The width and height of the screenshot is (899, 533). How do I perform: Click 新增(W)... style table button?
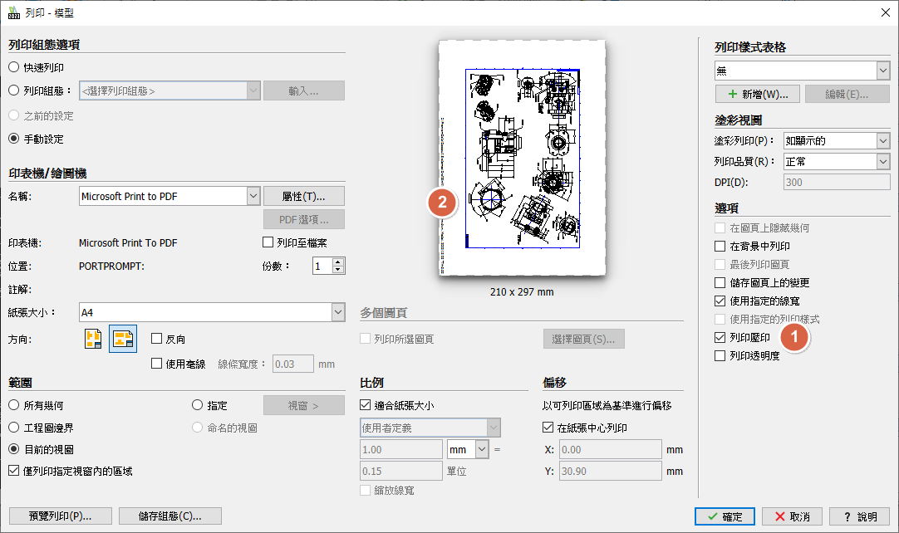[758, 94]
